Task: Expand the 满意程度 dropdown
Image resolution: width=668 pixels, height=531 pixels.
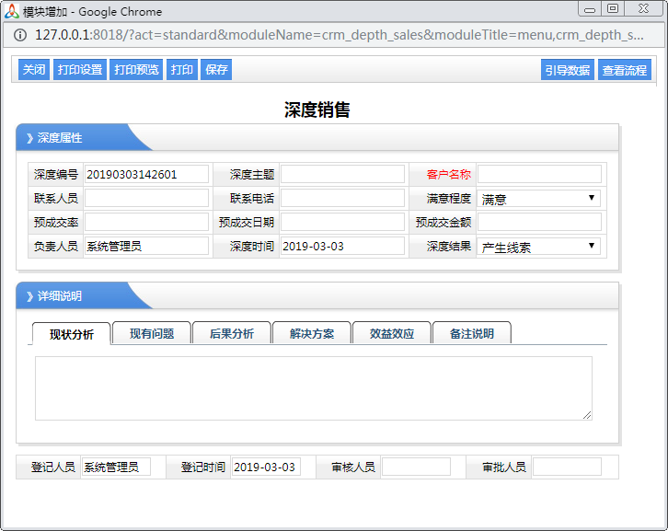Action: tap(539, 199)
